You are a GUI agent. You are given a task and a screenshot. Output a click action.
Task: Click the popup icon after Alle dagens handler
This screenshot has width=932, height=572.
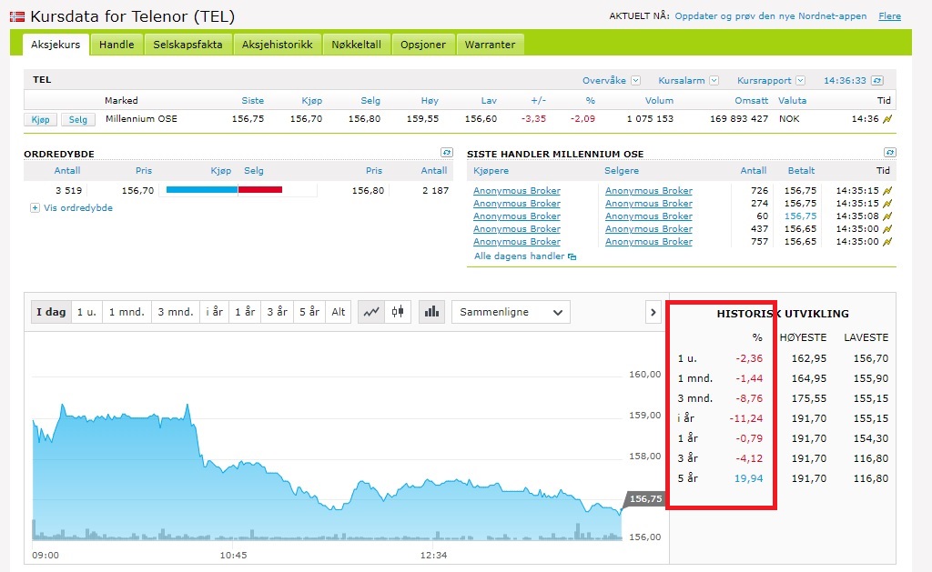(572, 256)
